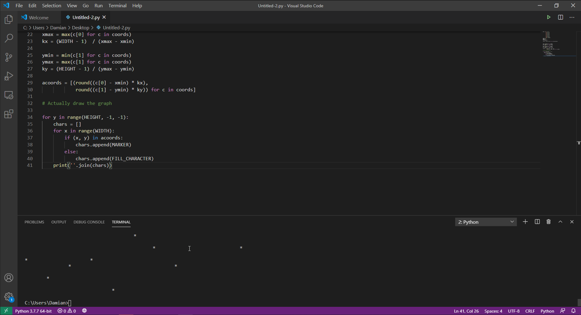Open the Search view in activity bar
Viewport: 581px width, 315px height.
click(x=9, y=38)
